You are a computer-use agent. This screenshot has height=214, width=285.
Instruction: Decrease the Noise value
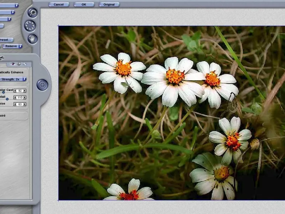pos(15,104)
